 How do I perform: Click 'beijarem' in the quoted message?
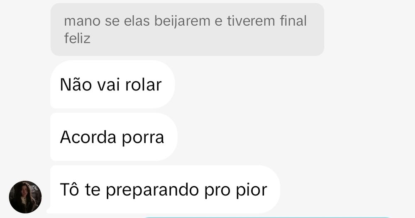182,21
